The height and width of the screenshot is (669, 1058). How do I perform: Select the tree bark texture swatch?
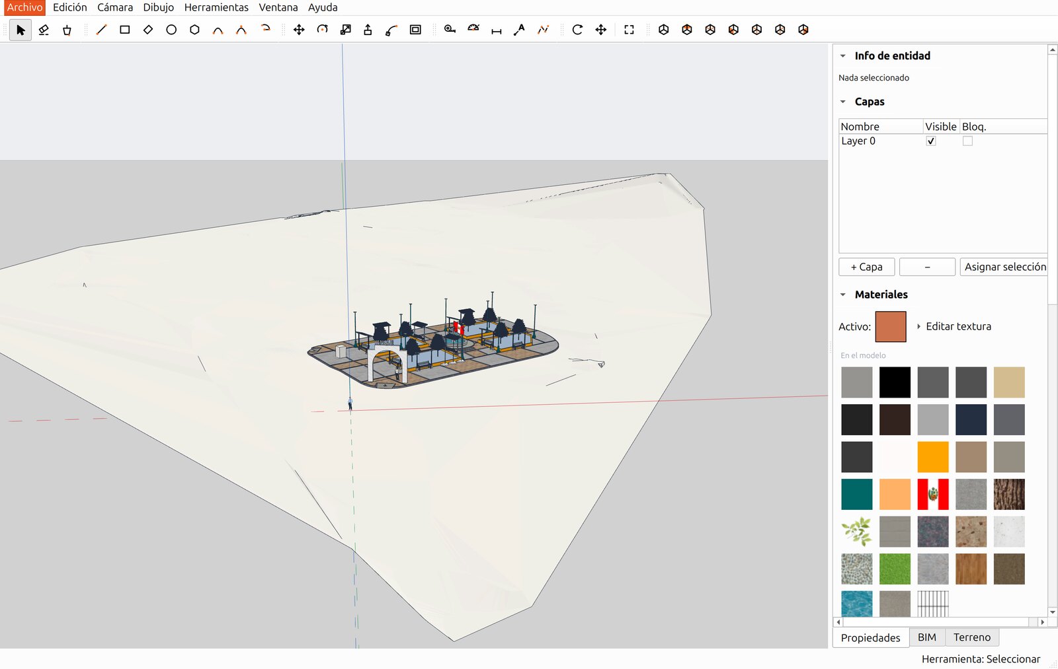point(1009,494)
